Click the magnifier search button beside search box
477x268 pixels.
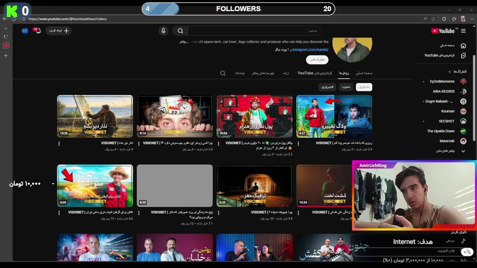pyautogui.click(x=180, y=31)
